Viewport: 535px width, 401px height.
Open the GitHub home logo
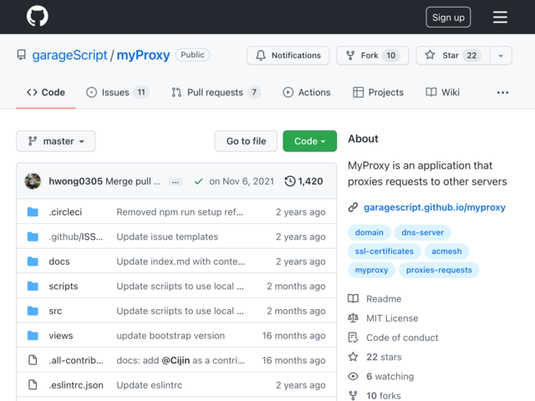click(38, 17)
